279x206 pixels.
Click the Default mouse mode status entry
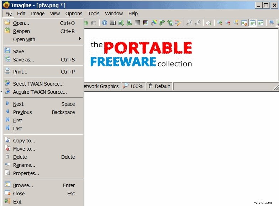coord(159,86)
